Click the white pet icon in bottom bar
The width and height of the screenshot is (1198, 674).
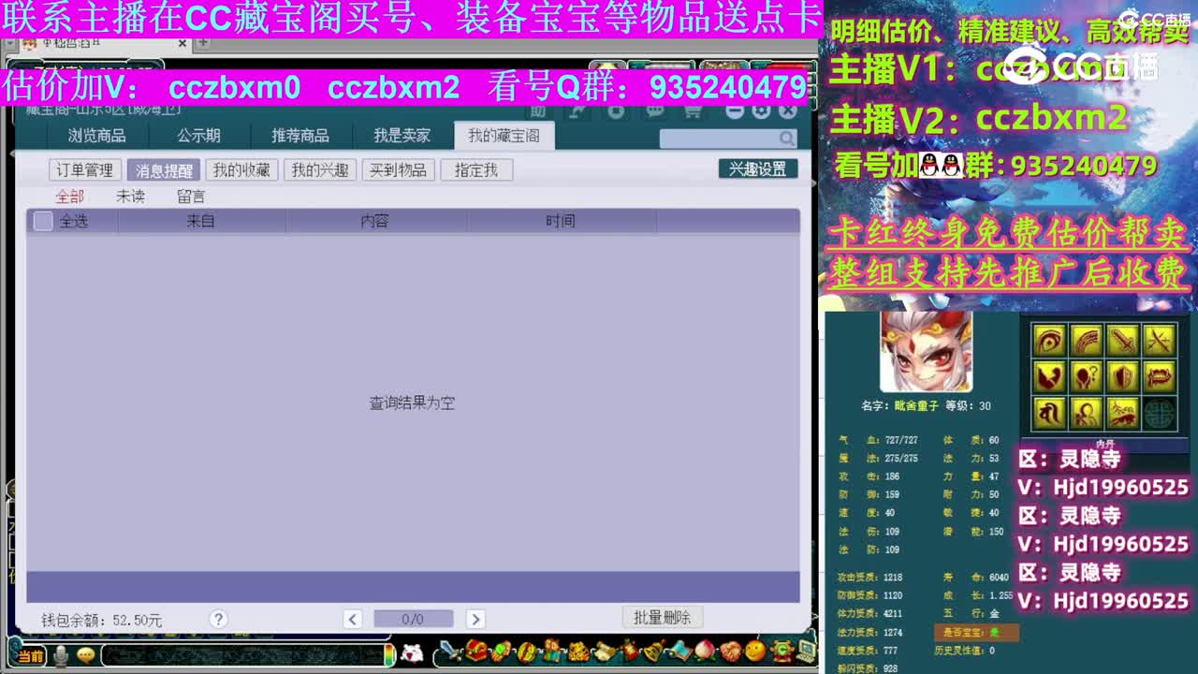click(x=412, y=653)
